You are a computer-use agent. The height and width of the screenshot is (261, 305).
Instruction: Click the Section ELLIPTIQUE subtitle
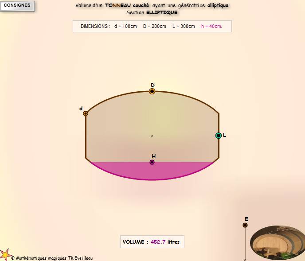(152, 12)
